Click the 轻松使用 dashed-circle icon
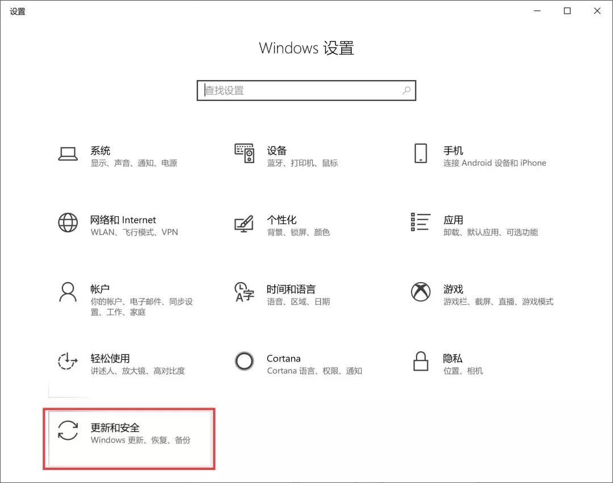 [x=68, y=361]
